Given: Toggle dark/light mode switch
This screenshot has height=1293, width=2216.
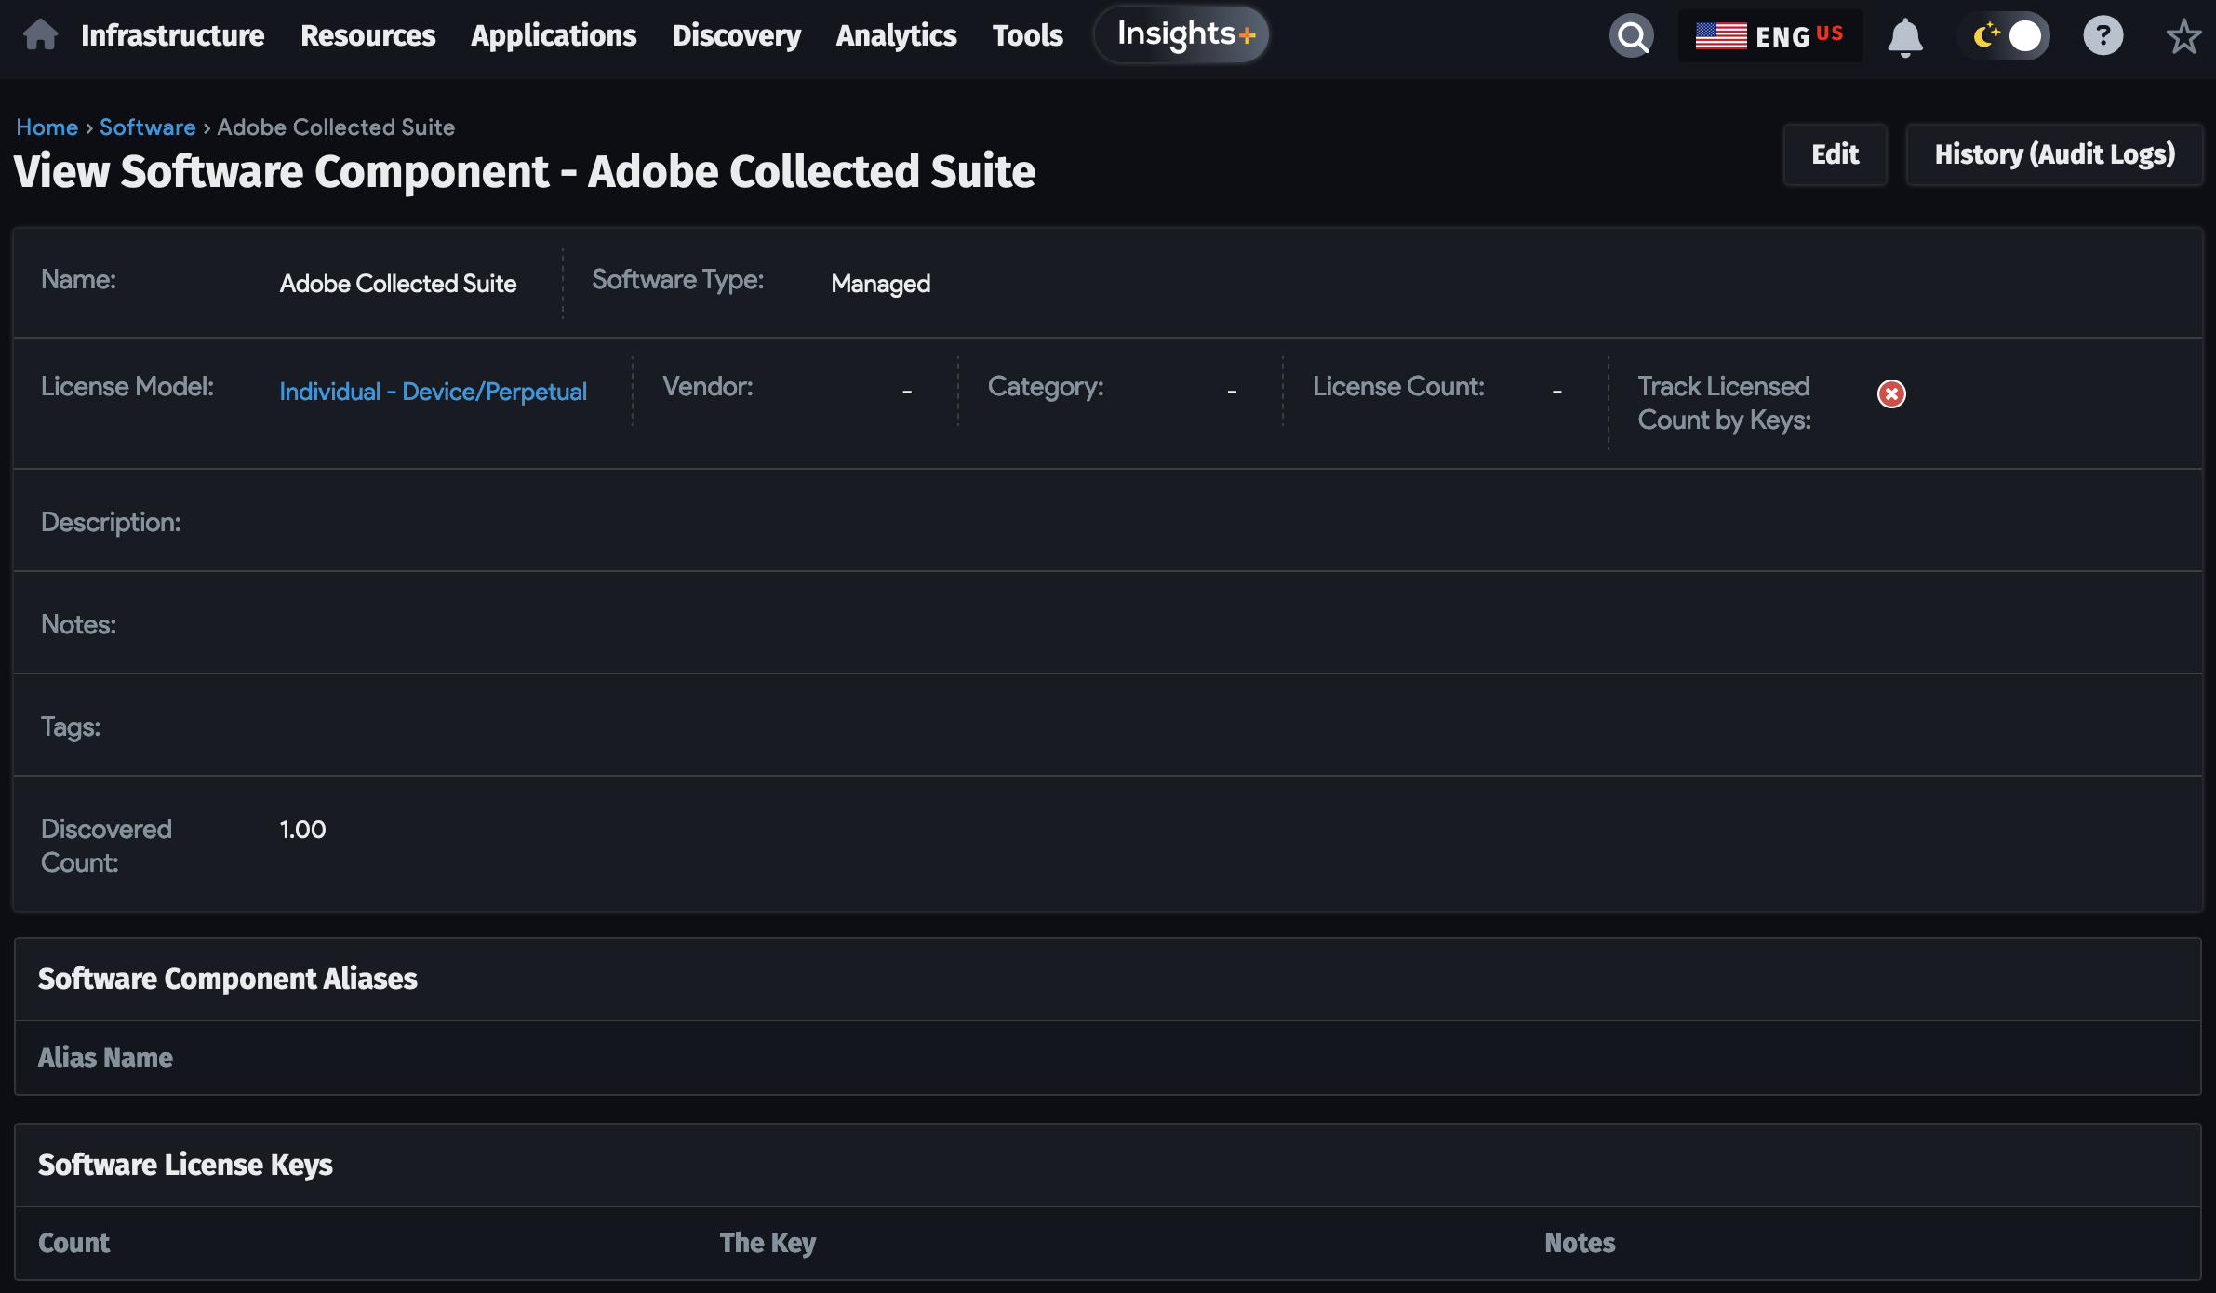Looking at the screenshot, I should [2005, 36].
